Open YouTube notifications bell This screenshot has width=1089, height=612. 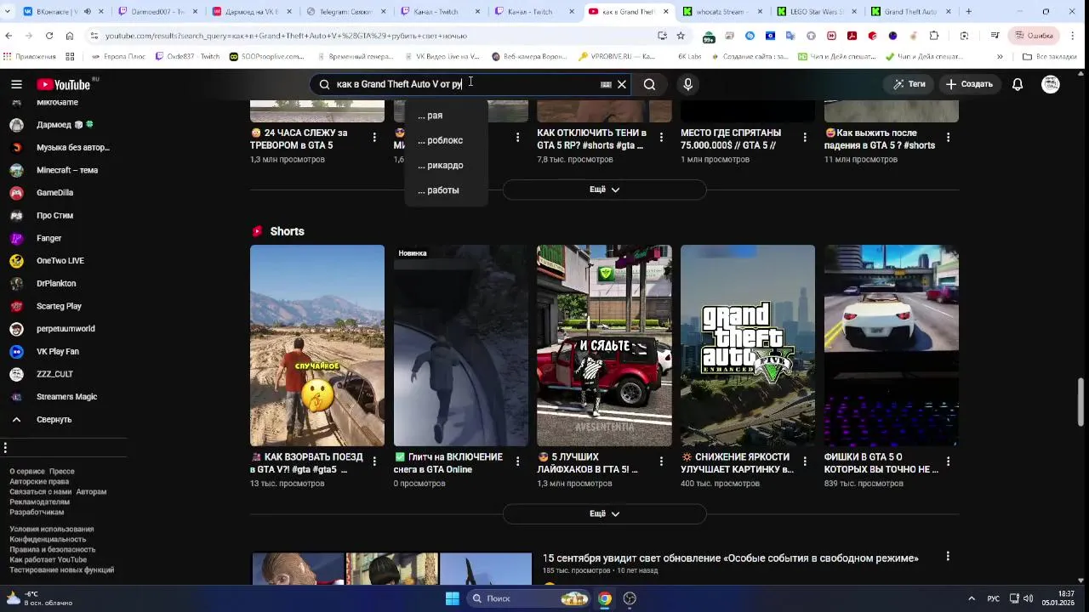click(1018, 84)
